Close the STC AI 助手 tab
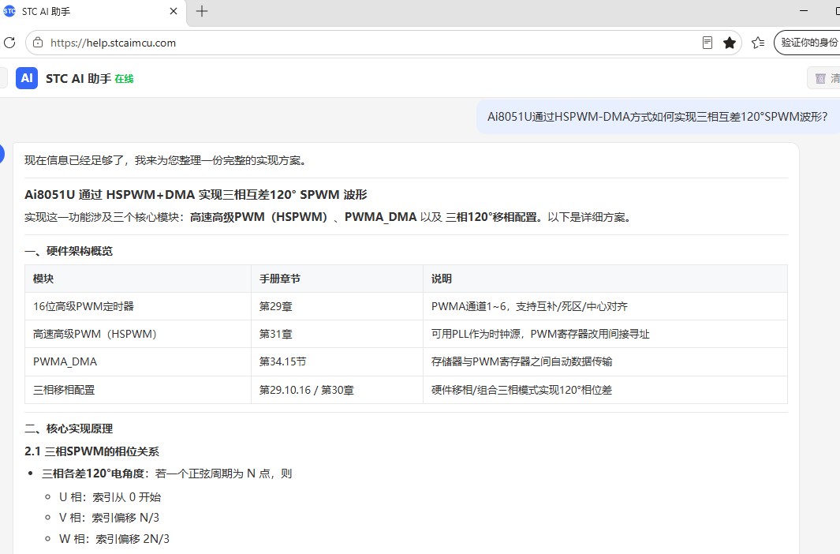 173,11
